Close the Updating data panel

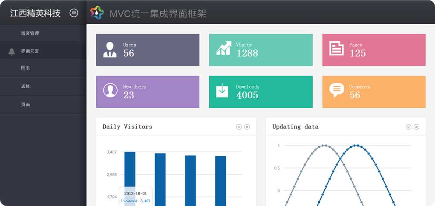(x=416, y=127)
